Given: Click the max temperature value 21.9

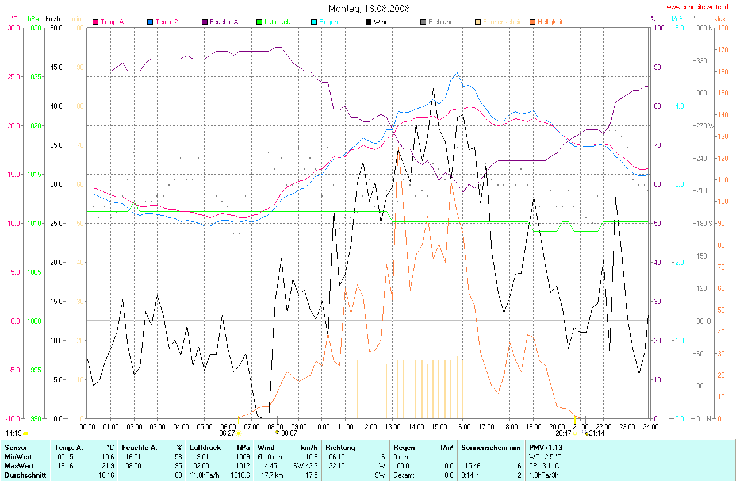Looking at the screenshot, I should (109, 465).
